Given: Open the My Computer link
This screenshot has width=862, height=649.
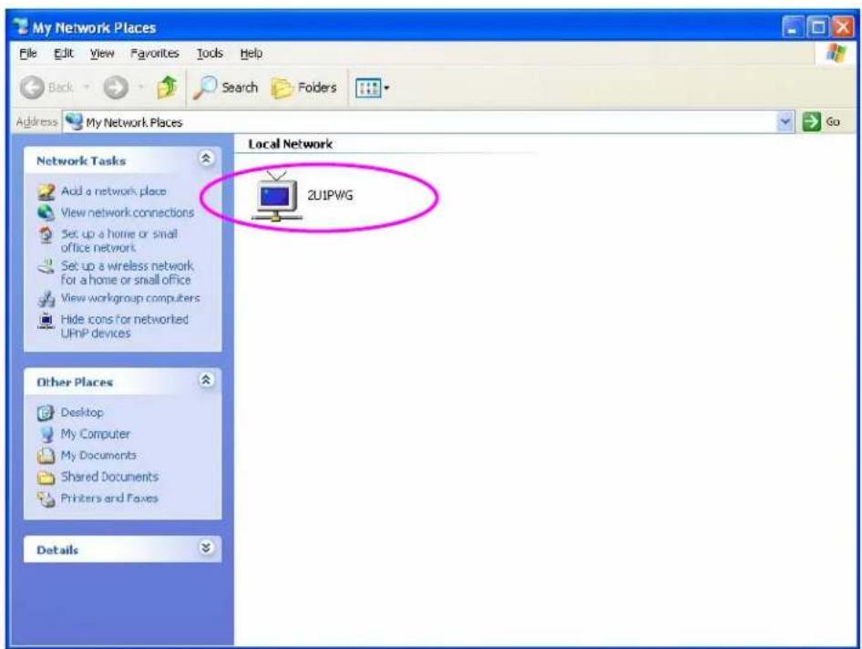Looking at the screenshot, I should coord(96,434).
